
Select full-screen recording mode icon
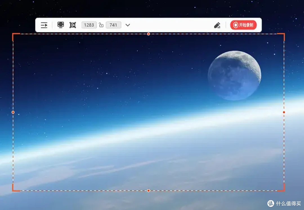pyautogui.click(x=61, y=25)
